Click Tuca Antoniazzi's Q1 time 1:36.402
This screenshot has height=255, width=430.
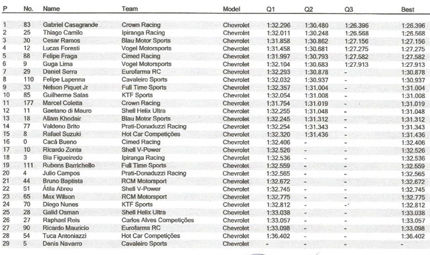279,236
